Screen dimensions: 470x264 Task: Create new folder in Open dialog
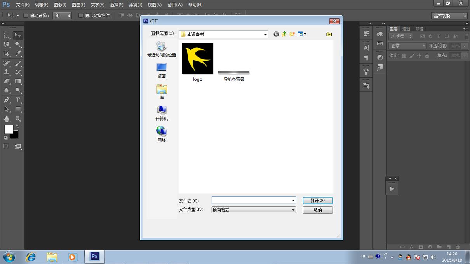pos(292,34)
